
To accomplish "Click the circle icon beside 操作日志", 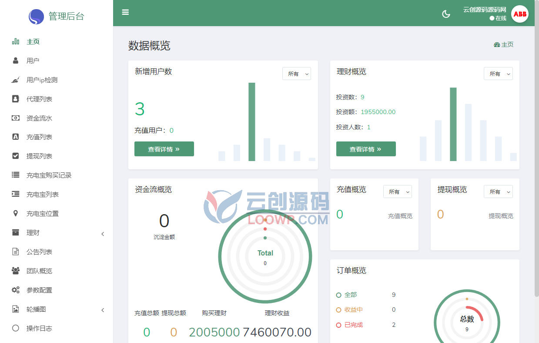I will pos(16,328).
